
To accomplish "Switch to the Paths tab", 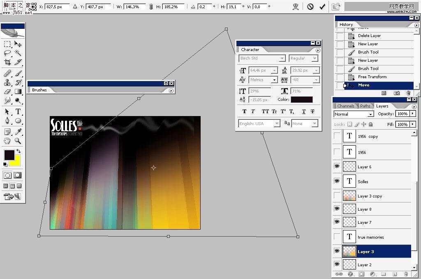I will tap(365, 106).
